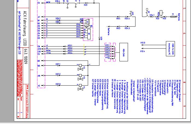
Task: Select pin label C10
Action: click(39, 52)
